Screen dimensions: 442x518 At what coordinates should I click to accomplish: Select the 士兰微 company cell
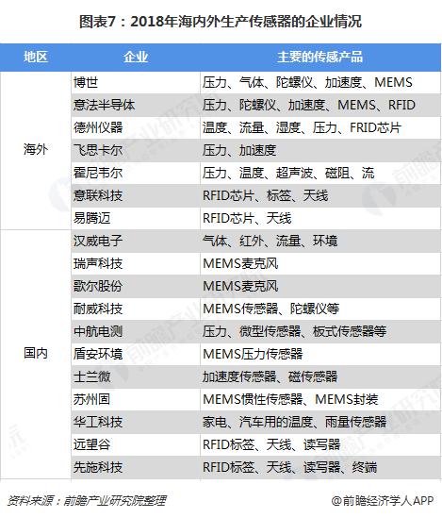coord(136,376)
